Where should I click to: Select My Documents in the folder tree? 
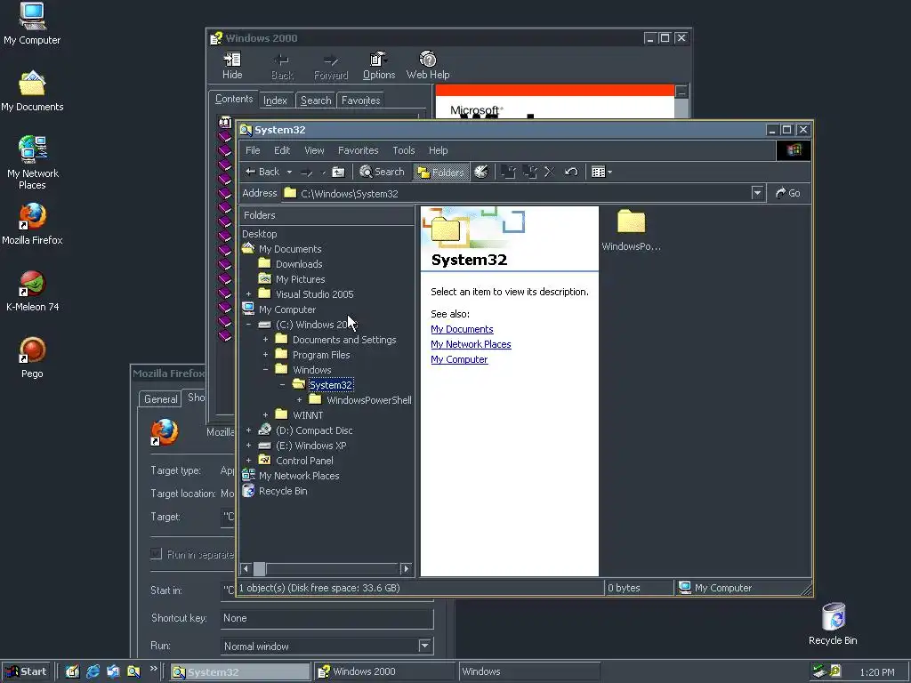(290, 249)
